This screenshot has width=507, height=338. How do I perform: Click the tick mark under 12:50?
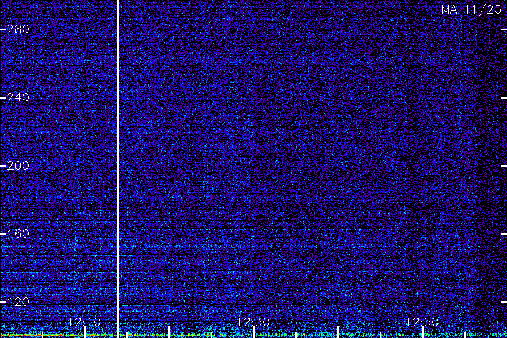pos(422,332)
